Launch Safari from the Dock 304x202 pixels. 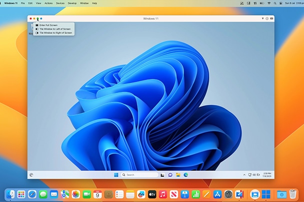(x=32, y=194)
